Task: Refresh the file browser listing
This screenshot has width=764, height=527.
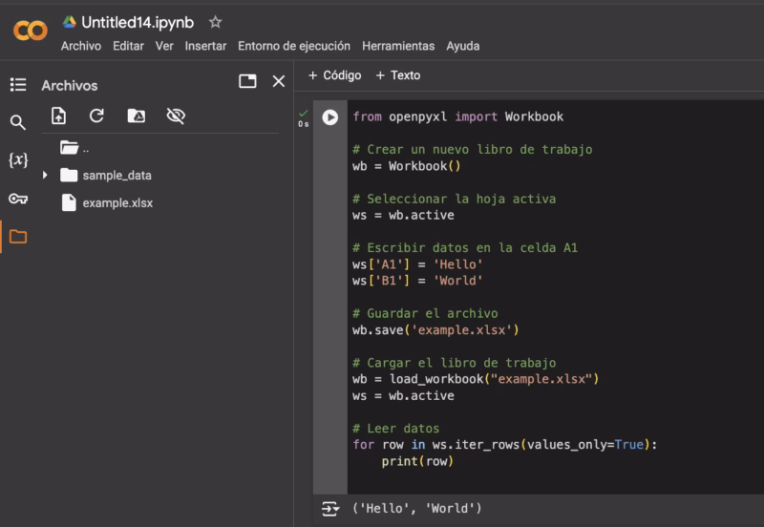Action: coord(96,116)
